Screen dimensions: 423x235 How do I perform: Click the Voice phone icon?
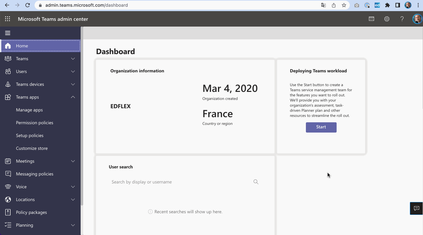click(x=8, y=187)
